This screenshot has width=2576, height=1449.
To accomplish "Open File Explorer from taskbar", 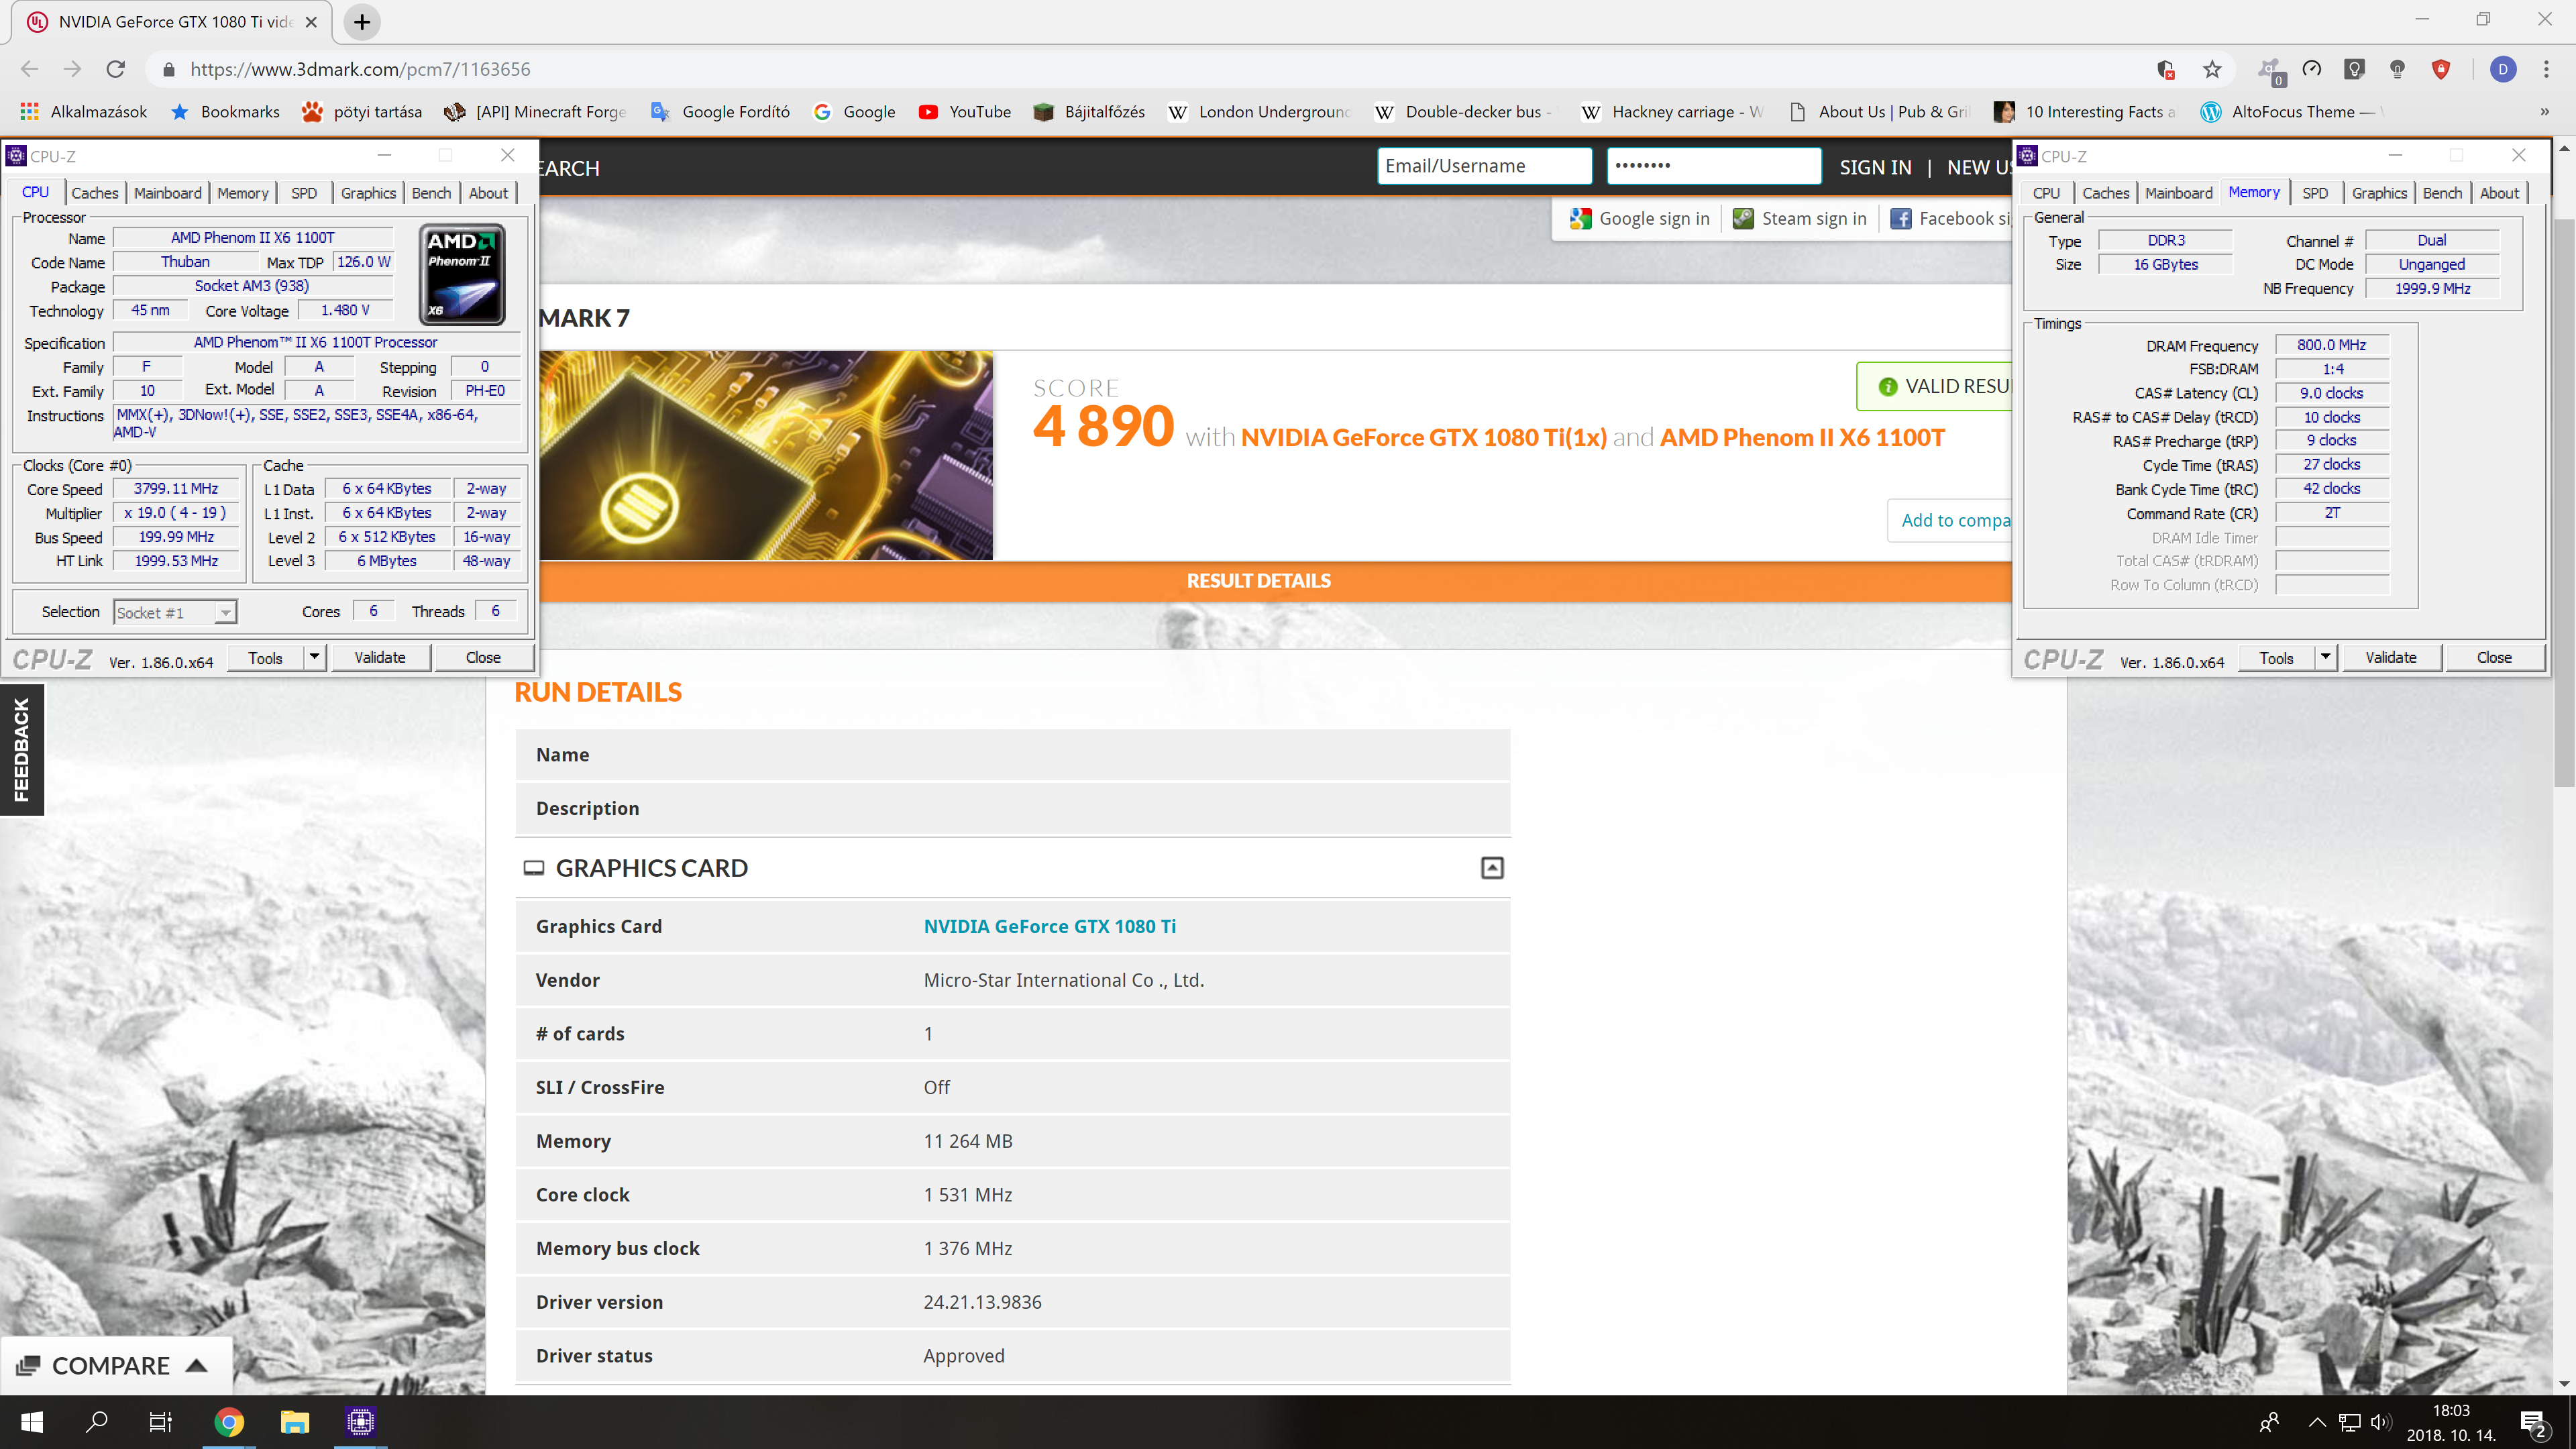I will (294, 1422).
